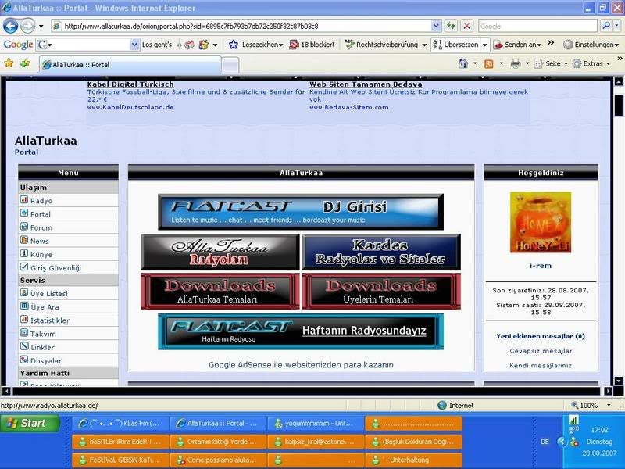This screenshot has width=625, height=469.
Task: Click the search magnifier icon
Action: [607, 26]
